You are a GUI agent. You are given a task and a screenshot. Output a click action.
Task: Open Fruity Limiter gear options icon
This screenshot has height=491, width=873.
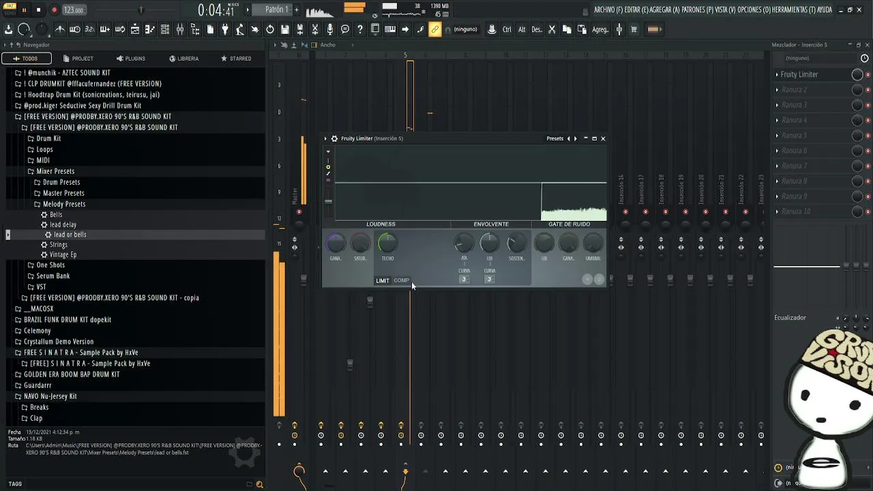pyautogui.click(x=334, y=138)
